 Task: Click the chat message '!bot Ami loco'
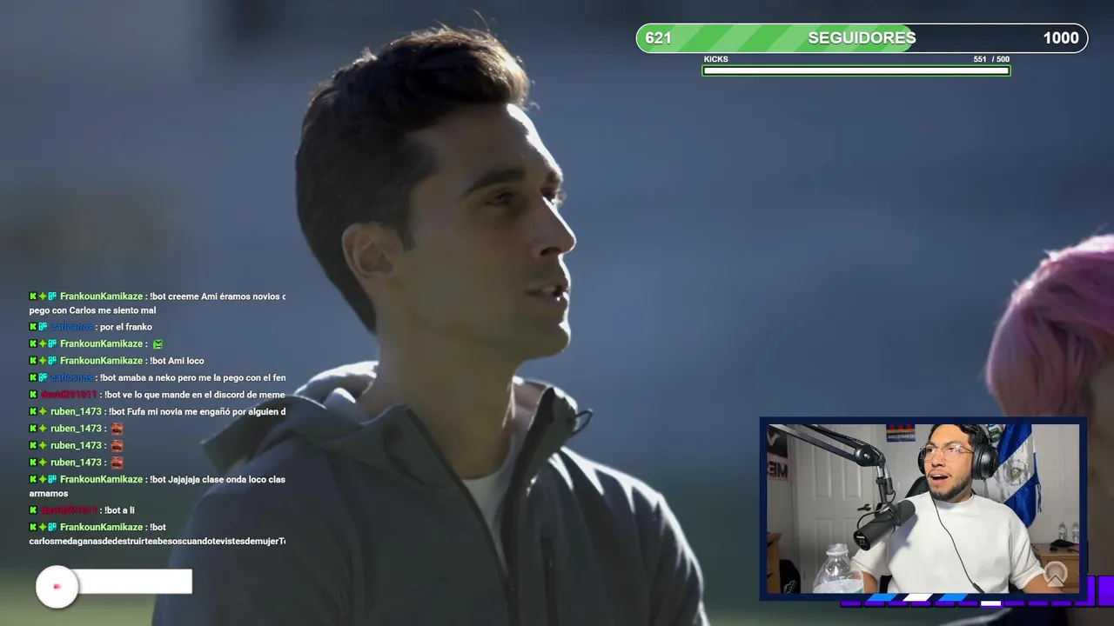(x=177, y=361)
